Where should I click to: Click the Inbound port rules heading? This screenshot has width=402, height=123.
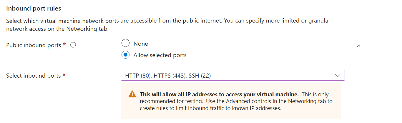34,8
